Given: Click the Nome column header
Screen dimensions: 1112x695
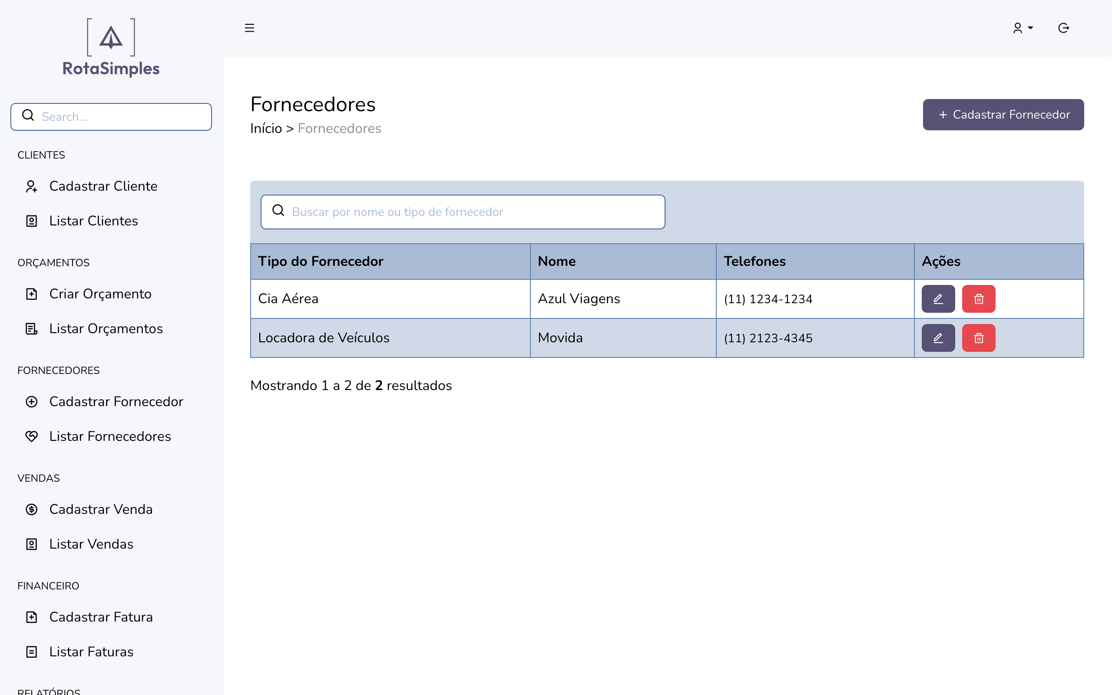Looking at the screenshot, I should pyautogui.click(x=623, y=261).
